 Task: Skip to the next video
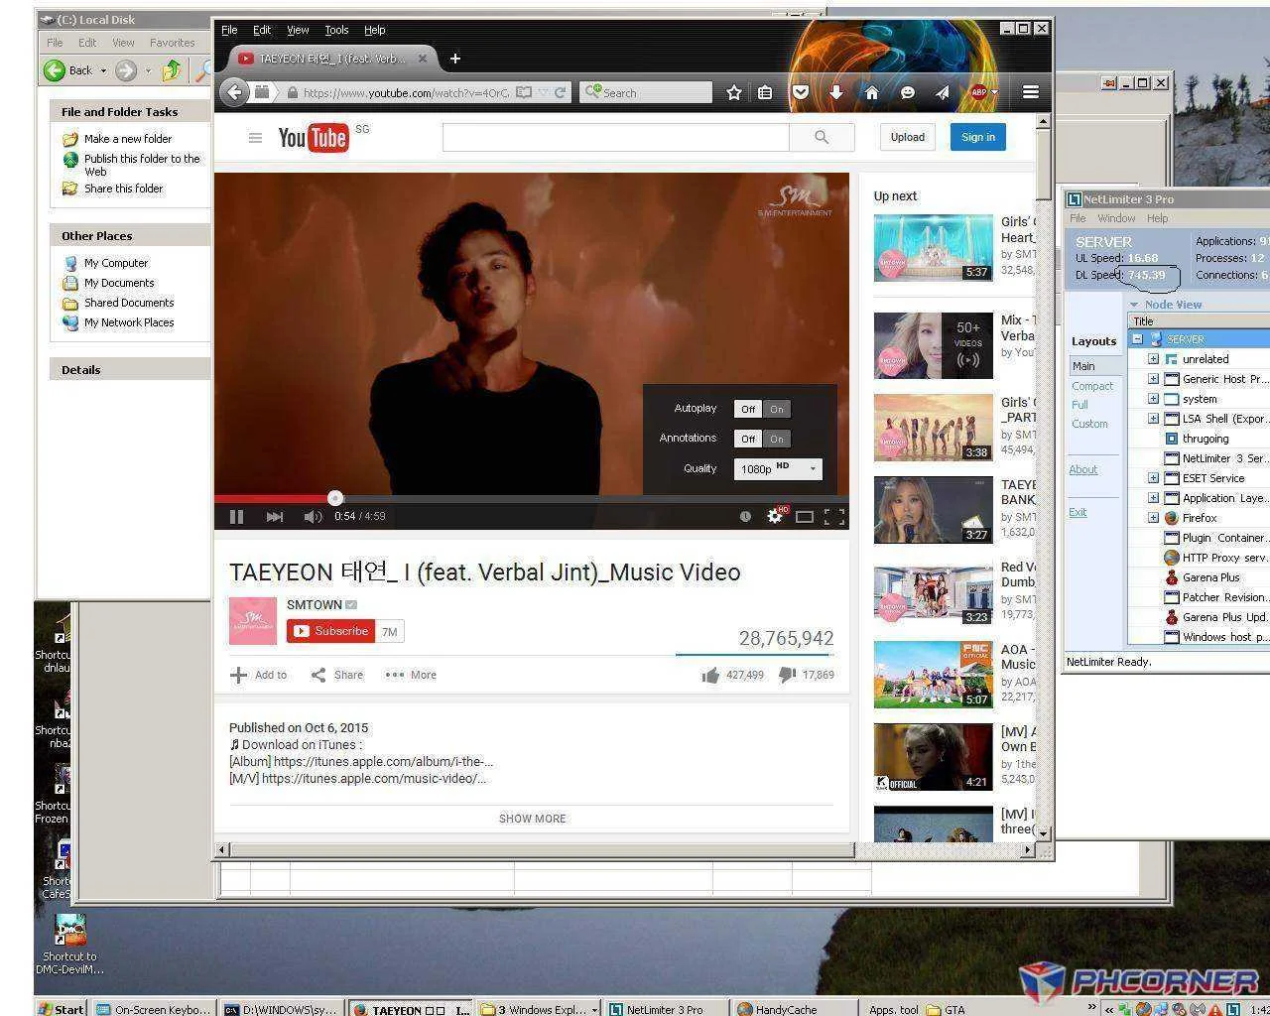pos(275,516)
